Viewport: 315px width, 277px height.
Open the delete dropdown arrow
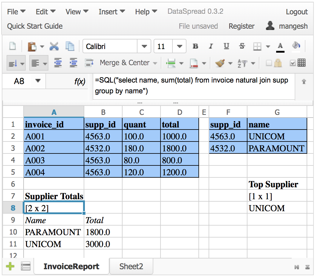(x=204, y=63)
